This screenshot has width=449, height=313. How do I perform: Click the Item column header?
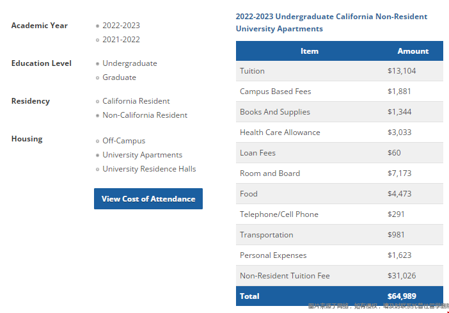[x=310, y=51]
